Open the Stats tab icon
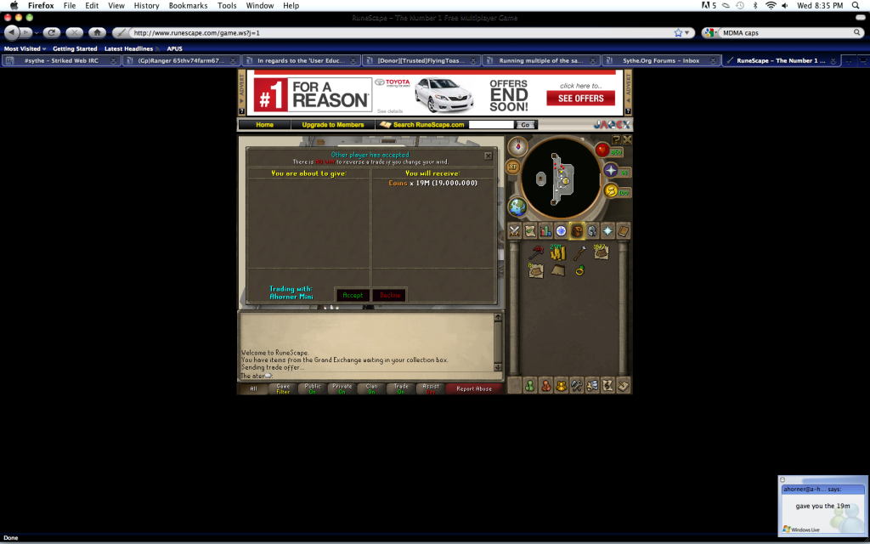The height and width of the screenshot is (544, 870). 545,231
